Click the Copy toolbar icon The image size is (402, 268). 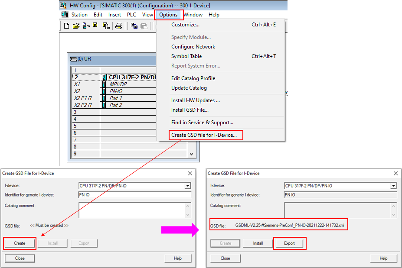[134, 26]
